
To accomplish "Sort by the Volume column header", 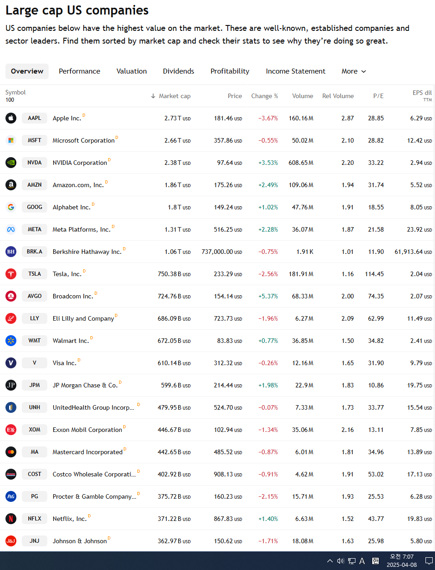I will (x=303, y=96).
